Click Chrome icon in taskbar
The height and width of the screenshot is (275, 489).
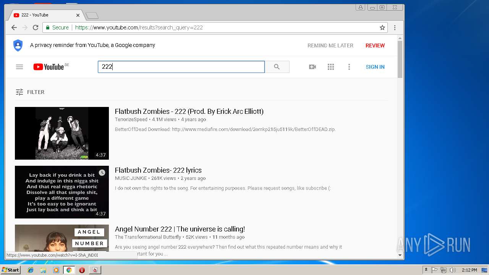click(x=69, y=270)
